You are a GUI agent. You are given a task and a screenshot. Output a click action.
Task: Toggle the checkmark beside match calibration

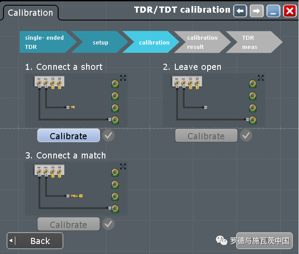click(108, 224)
